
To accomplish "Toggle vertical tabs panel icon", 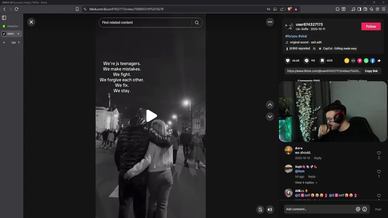I will click(4, 18).
